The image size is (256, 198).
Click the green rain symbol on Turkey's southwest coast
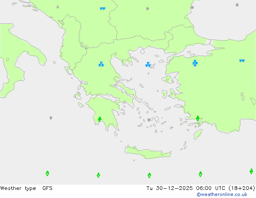198,118
